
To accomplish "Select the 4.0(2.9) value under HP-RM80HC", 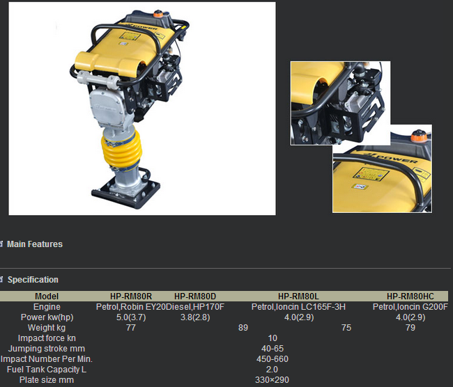I will pos(410,317).
